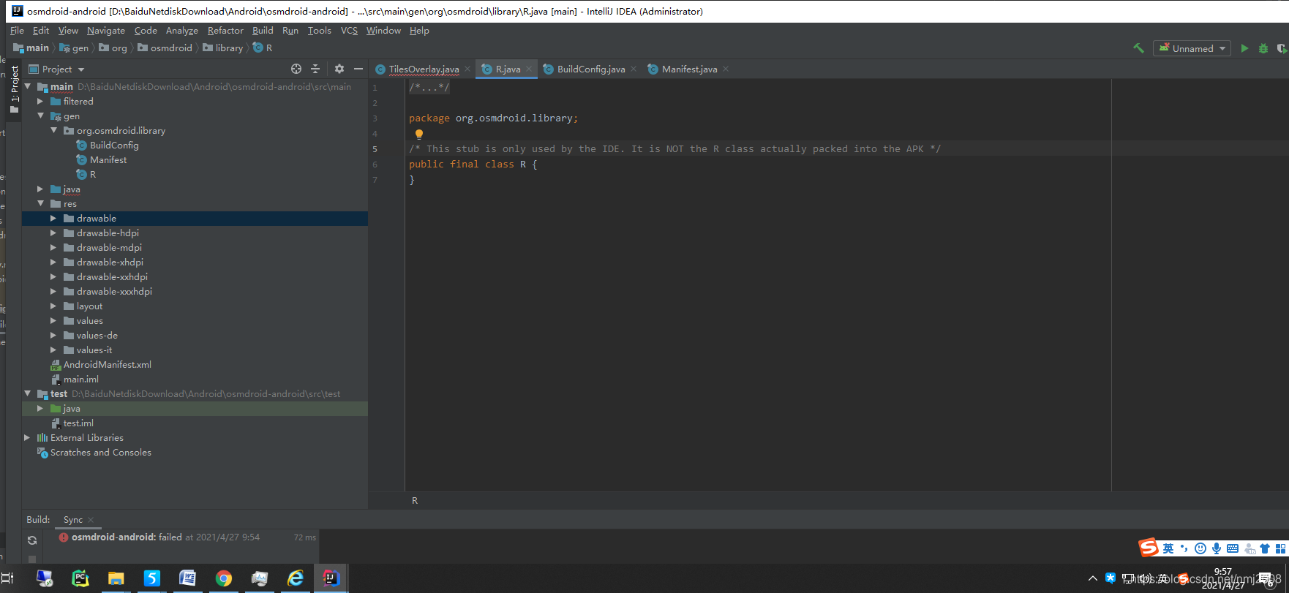Close the R.java editor tab
The image size is (1289, 593).
pyautogui.click(x=529, y=69)
